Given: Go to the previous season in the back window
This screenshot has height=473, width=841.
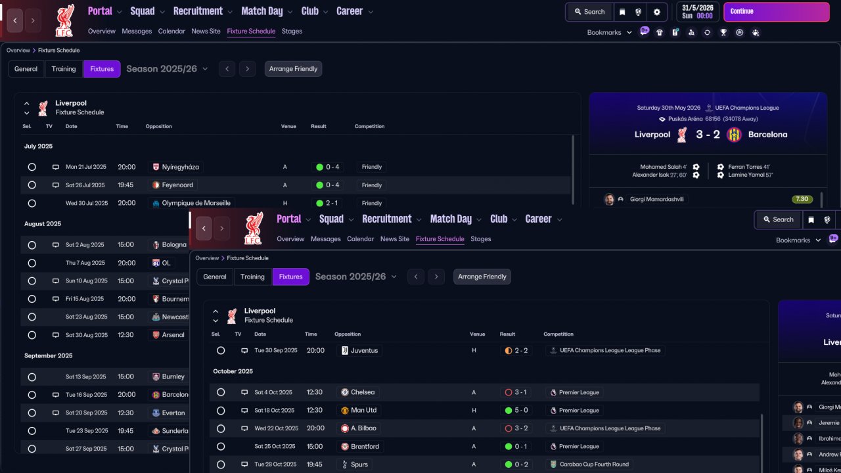Looking at the screenshot, I should point(227,69).
